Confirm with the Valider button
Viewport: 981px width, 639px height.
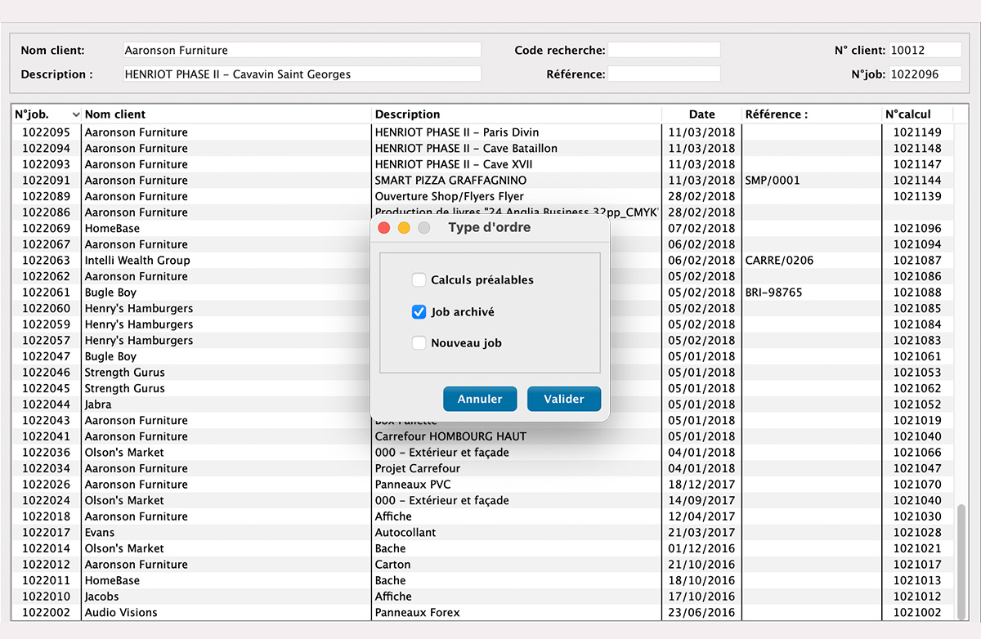[564, 400]
